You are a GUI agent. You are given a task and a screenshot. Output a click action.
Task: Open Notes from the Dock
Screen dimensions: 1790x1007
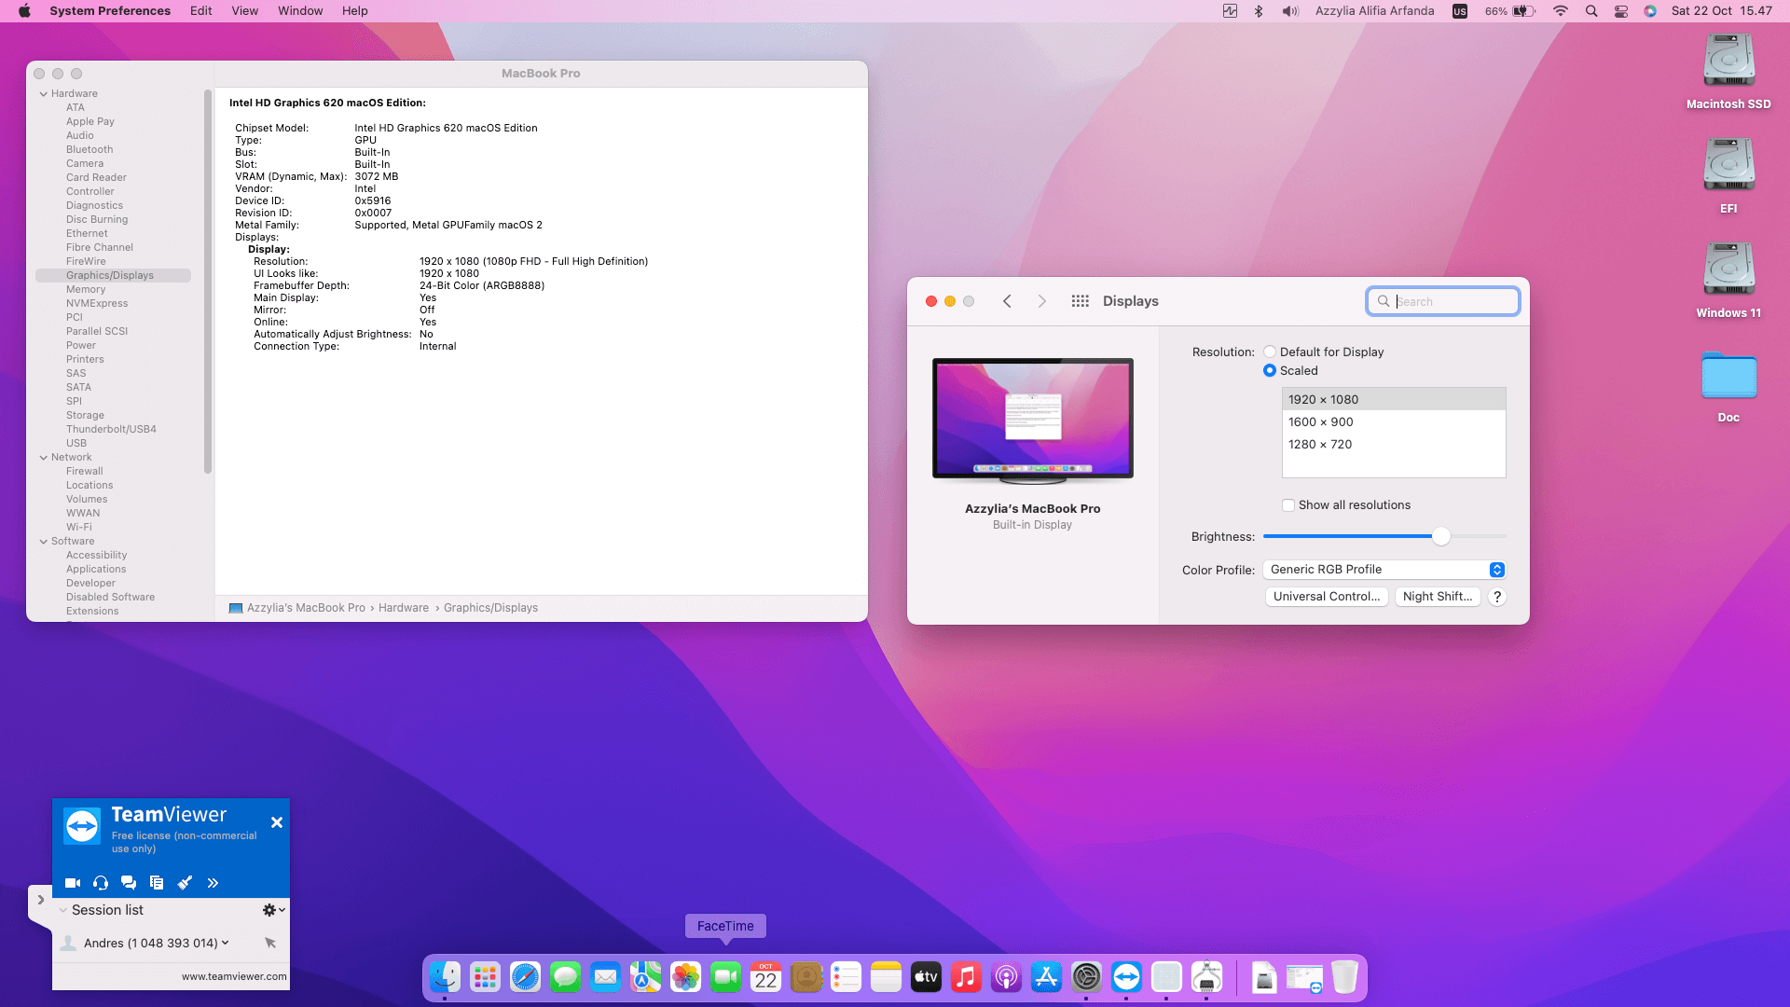click(x=886, y=977)
